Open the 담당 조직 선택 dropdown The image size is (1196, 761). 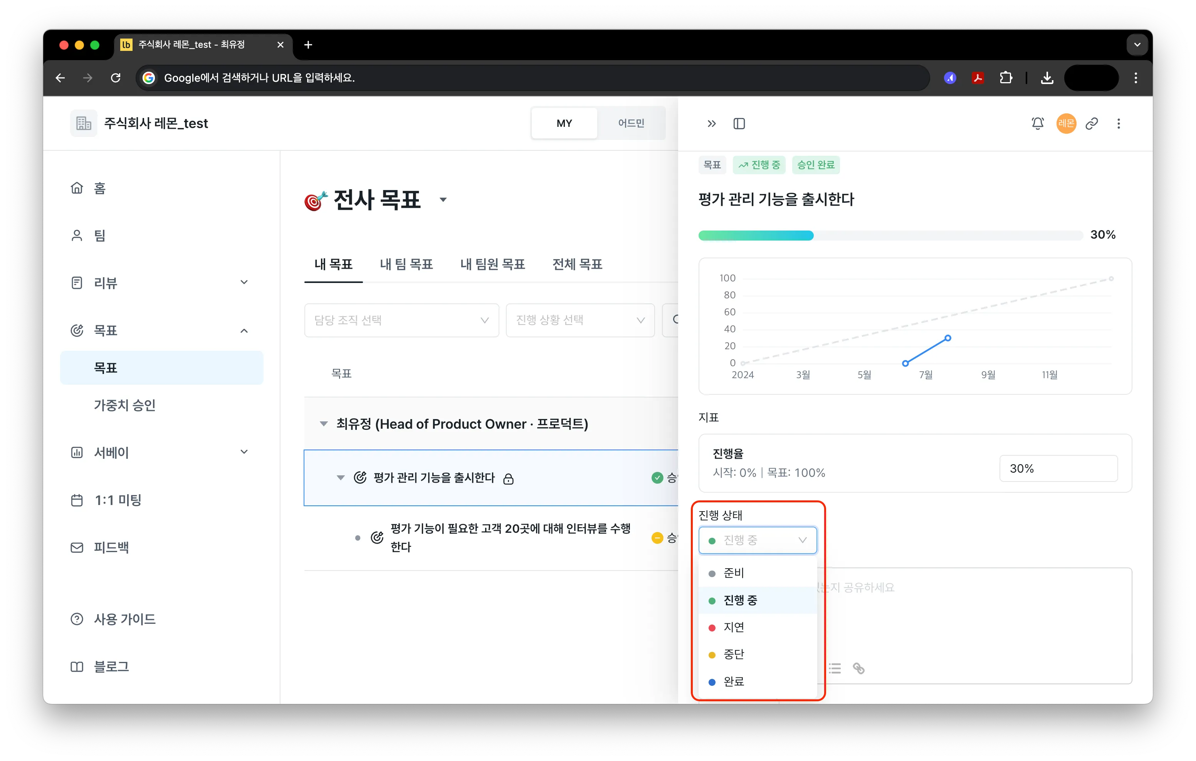tap(401, 320)
